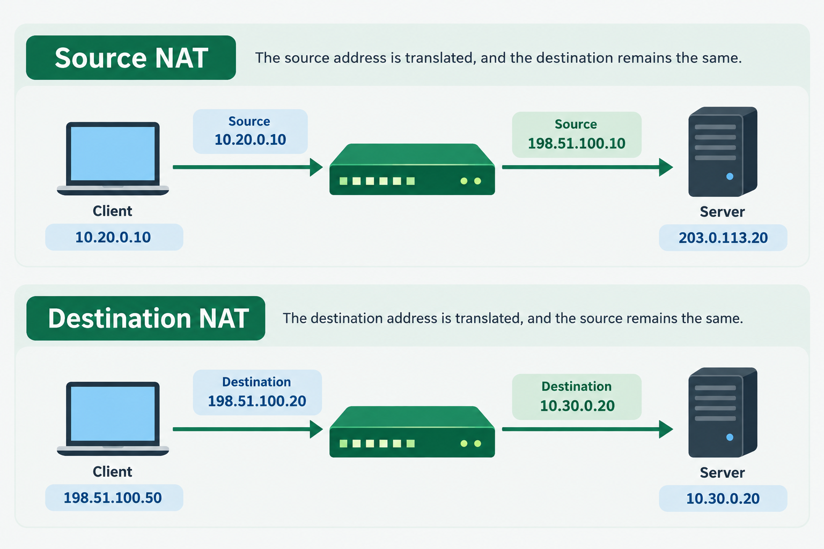This screenshot has width=824, height=549.
Task: Click the Source 198.51.100.10 label box
Action: click(x=577, y=135)
